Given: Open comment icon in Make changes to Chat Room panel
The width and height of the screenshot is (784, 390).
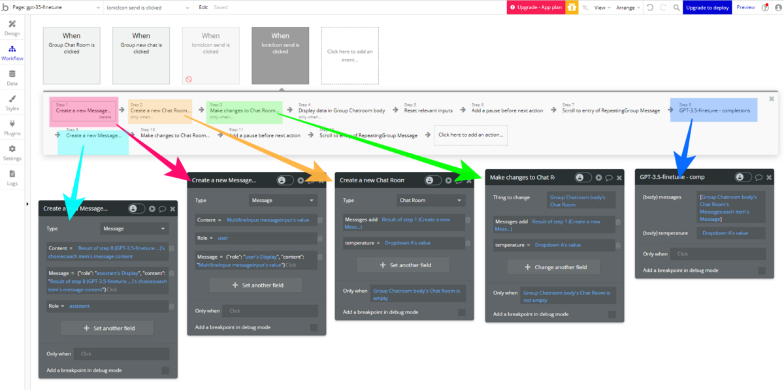Looking at the screenshot, I should (x=609, y=177).
